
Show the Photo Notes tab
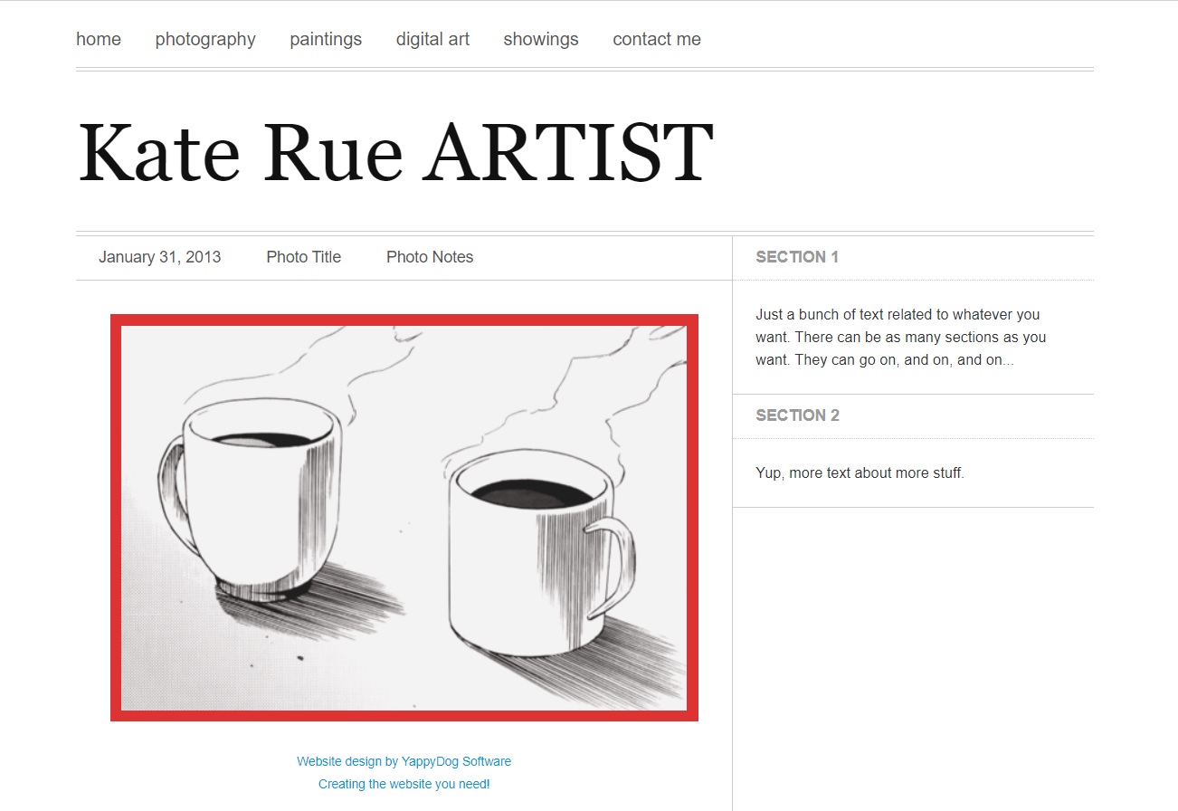430,257
